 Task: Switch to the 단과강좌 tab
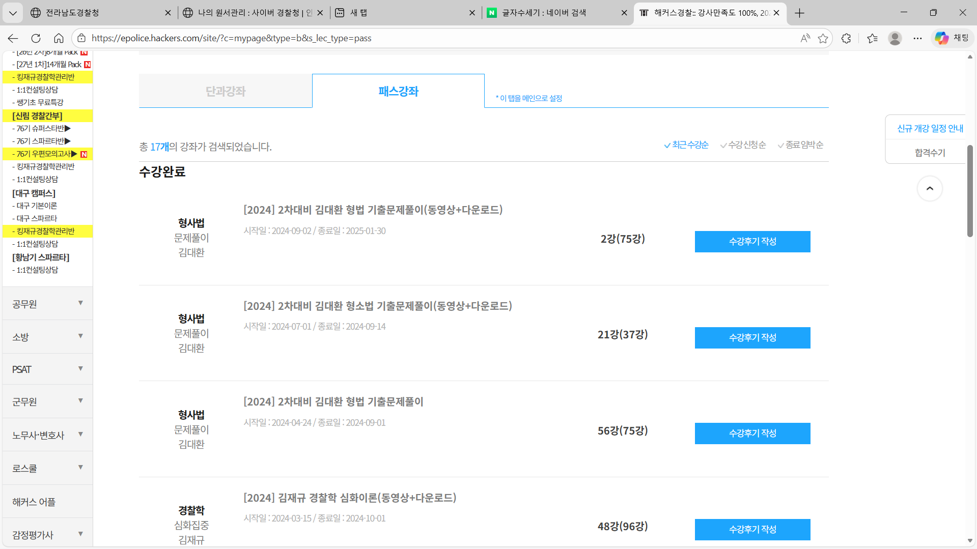[226, 91]
